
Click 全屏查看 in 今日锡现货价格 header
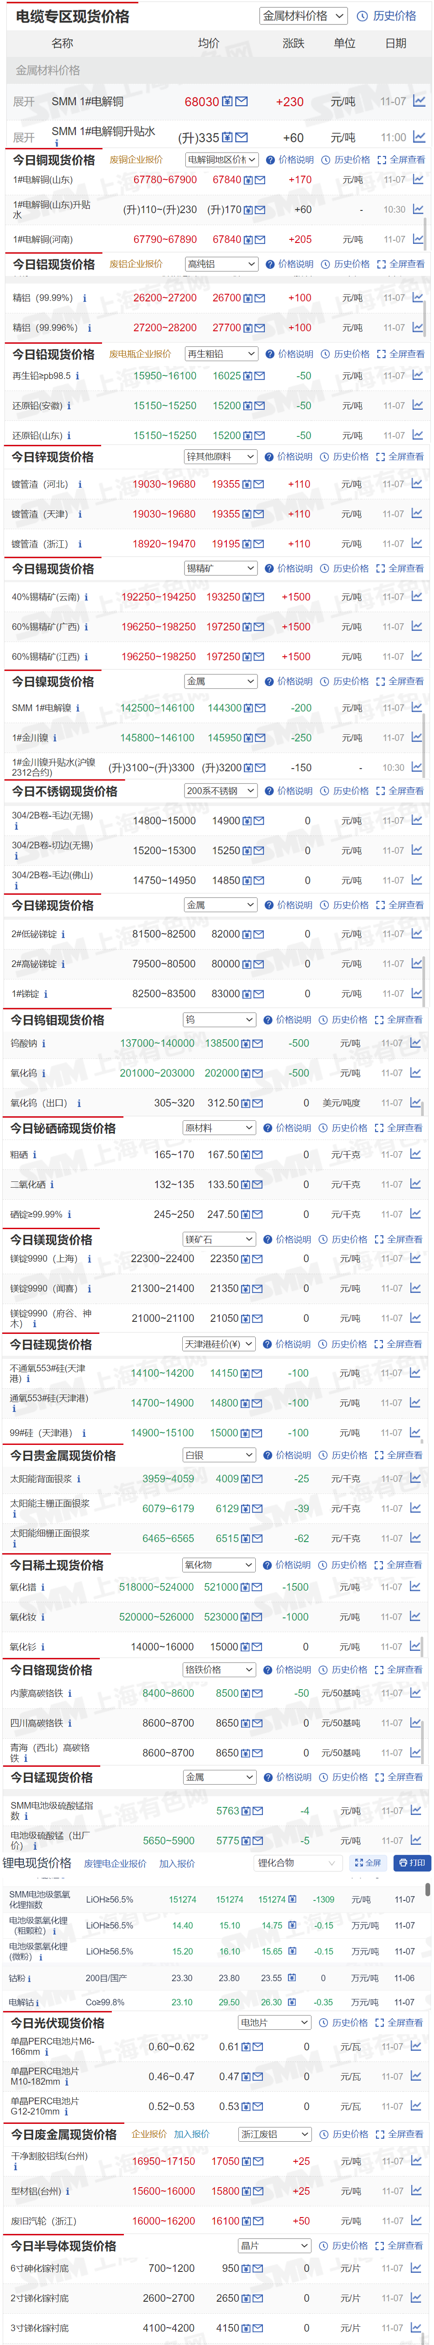coord(400,569)
